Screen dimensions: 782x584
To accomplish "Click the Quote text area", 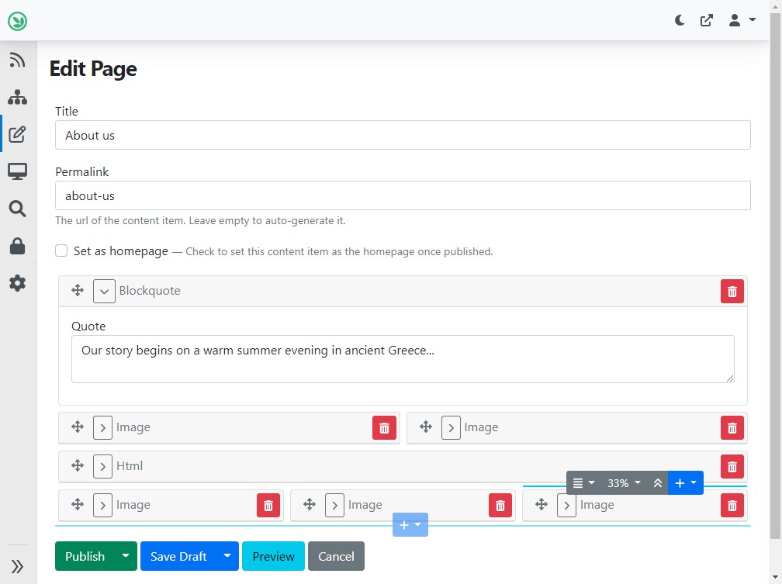I will tap(403, 359).
